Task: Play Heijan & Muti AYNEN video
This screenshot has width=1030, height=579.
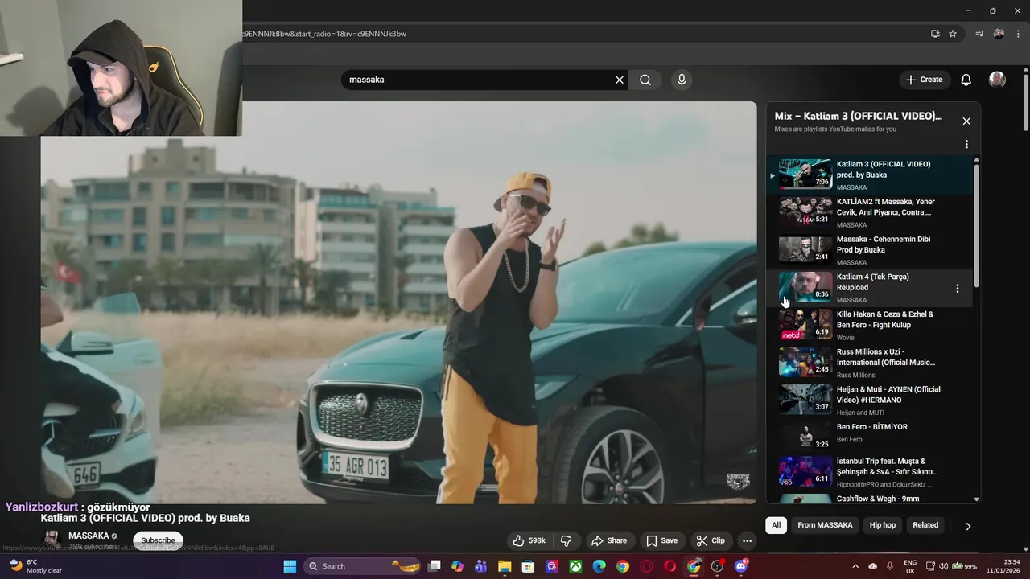Action: click(x=869, y=400)
